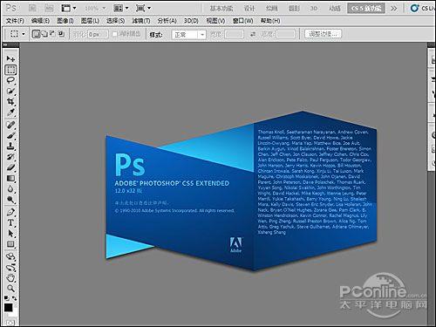Launch Bridge from the application bar
Viewport: 436px width, 327px height.
click(x=32, y=8)
